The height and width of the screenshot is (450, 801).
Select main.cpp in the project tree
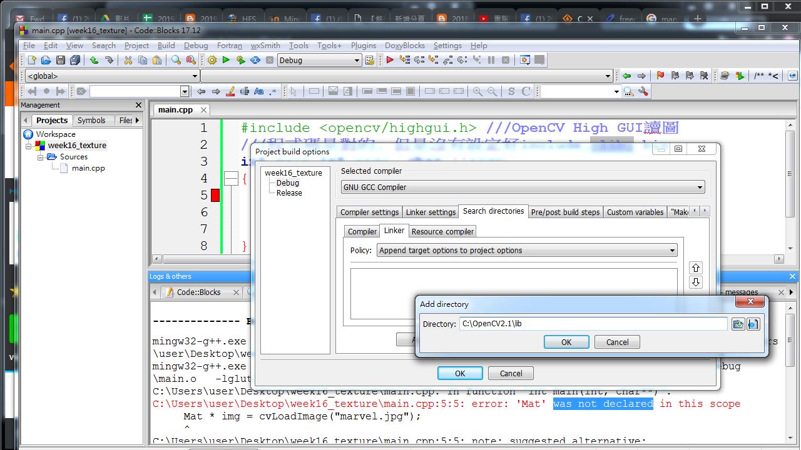pos(88,168)
